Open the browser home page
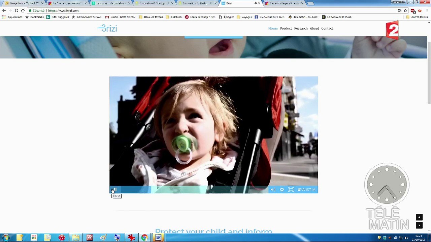 pos(23,10)
